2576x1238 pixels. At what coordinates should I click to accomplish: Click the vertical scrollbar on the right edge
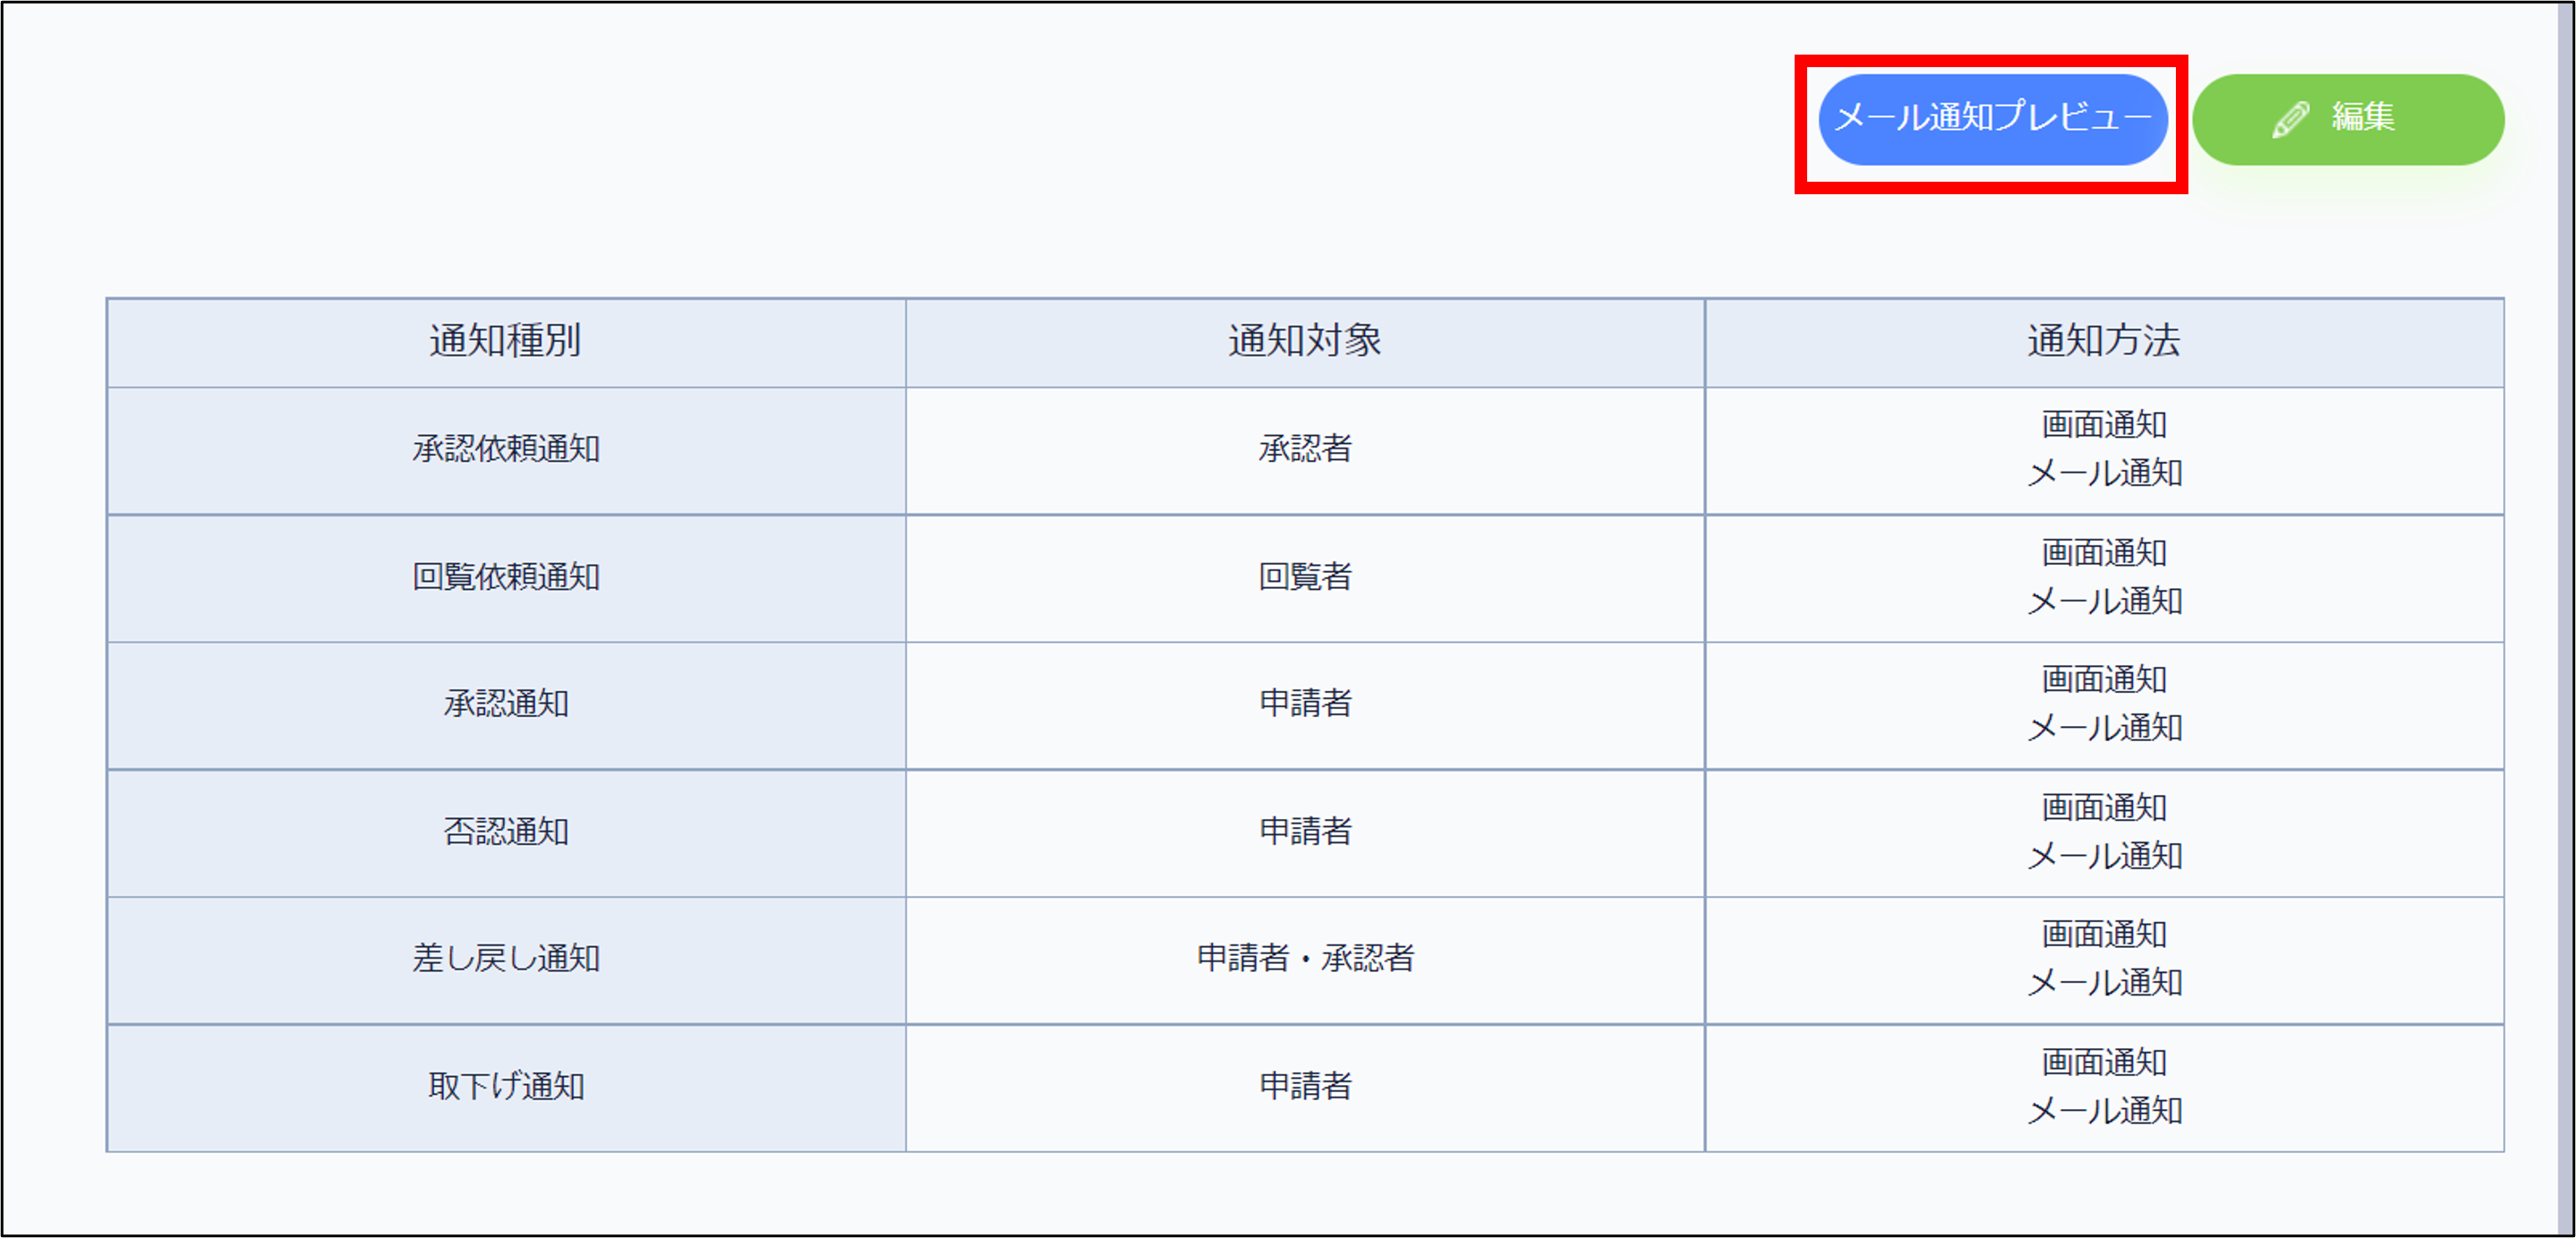2565,619
